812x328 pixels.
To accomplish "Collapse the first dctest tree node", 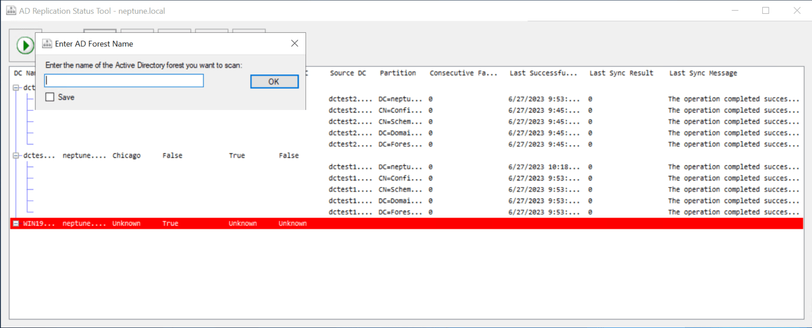I will tap(16, 87).
